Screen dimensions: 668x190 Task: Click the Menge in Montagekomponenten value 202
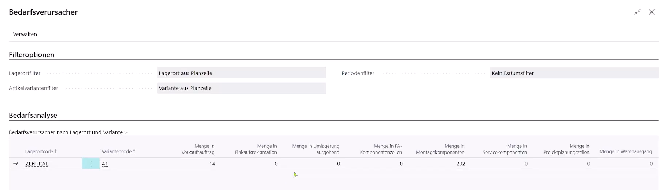tap(460, 164)
